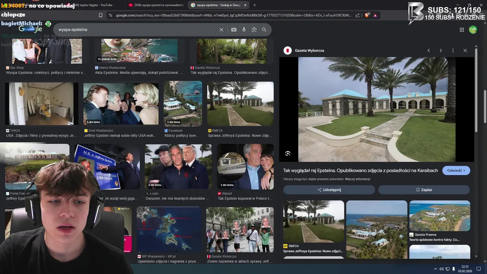Start voice search with the microphone icon

click(244, 30)
